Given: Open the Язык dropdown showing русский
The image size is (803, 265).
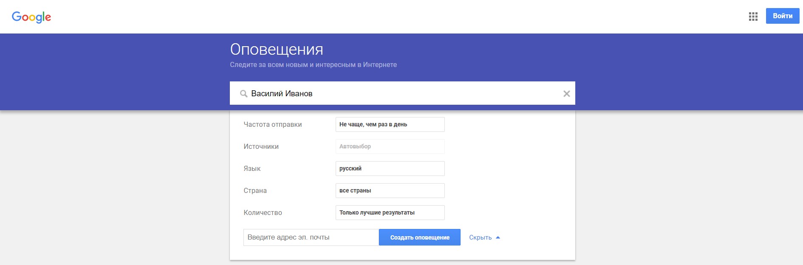Looking at the screenshot, I should pyautogui.click(x=390, y=168).
